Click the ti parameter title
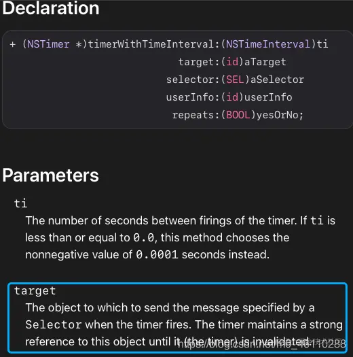Screen dimensions: 353x357 coord(20,203)
